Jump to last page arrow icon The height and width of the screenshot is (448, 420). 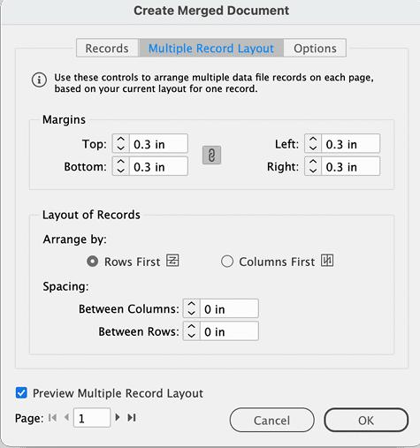[132, 418]
